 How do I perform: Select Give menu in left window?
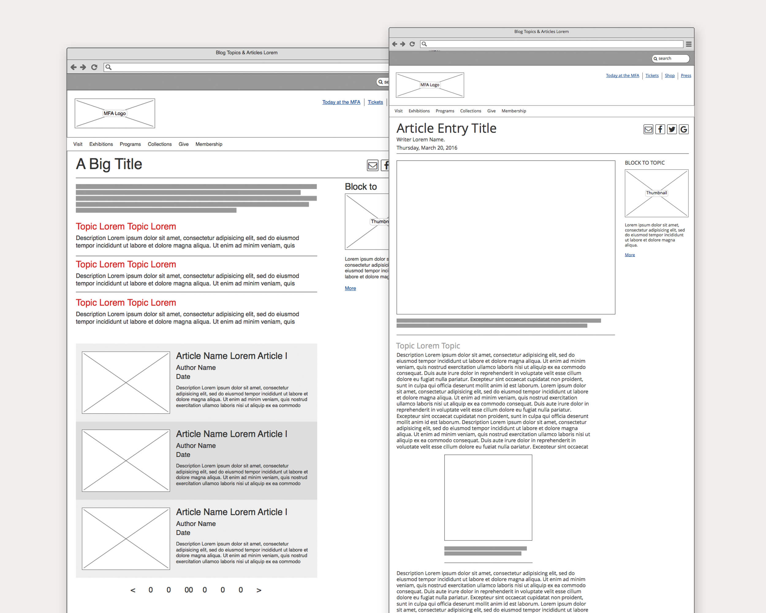(183, 144)
